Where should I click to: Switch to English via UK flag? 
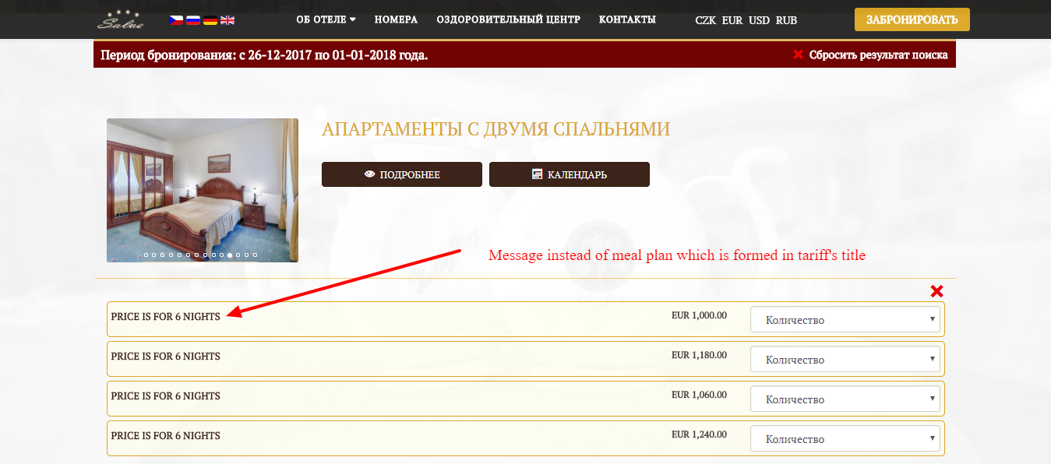click(227, 20)
